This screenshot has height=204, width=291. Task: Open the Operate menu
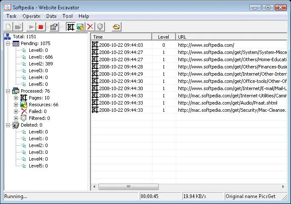click(31, 16)
